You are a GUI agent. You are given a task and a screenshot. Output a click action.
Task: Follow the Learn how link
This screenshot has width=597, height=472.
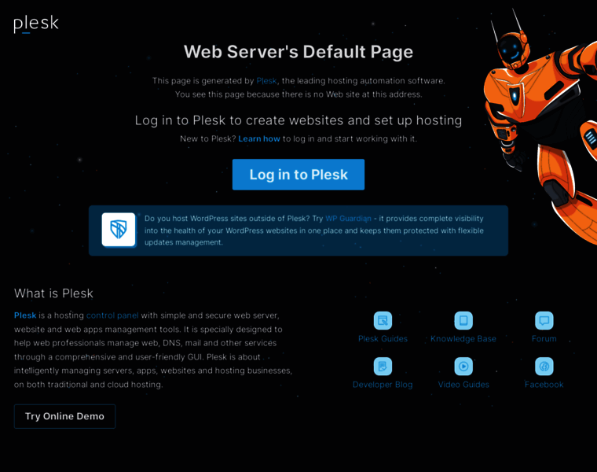pyautogui.click(x=259, y=138)
